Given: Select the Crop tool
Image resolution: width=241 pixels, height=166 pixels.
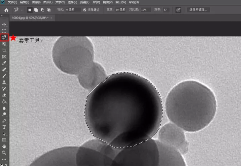Looking at the screenshot, I should click(4, 50).
